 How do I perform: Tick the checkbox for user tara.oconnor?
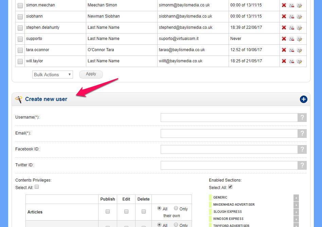click(20, 50)
